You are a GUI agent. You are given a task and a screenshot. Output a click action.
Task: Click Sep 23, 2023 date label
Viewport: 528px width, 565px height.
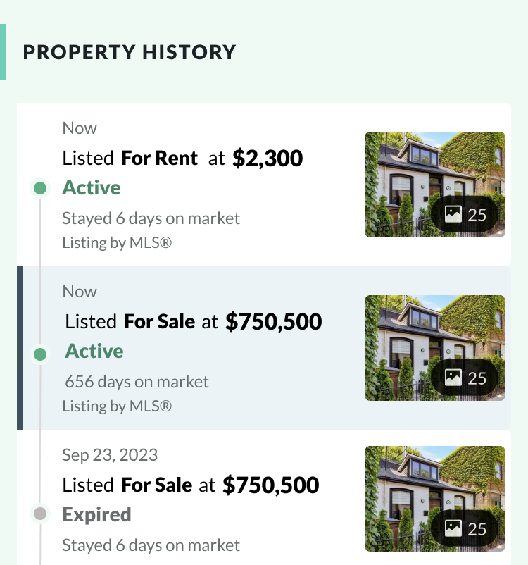click(110, 454)
